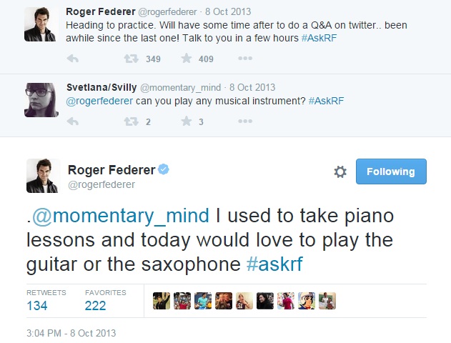Viewport: 451px width, 343px height.
Task: Open the gear settings dropdown
Action: coord(340,172)
